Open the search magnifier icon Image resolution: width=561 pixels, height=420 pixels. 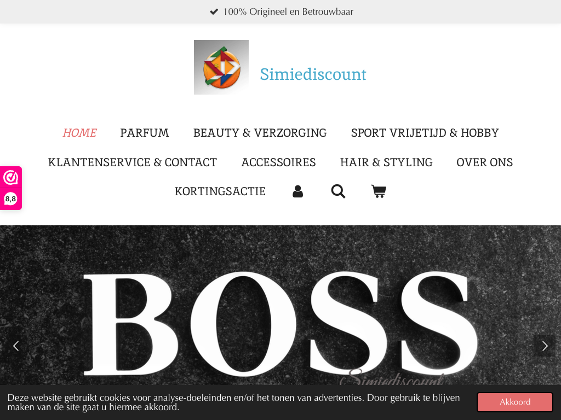click(338, 191)
